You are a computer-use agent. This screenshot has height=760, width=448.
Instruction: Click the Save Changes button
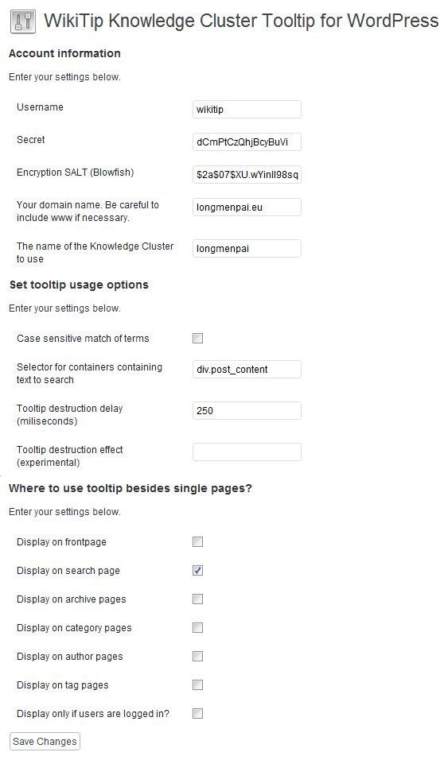pyautogui.click(x=45, y=742)
